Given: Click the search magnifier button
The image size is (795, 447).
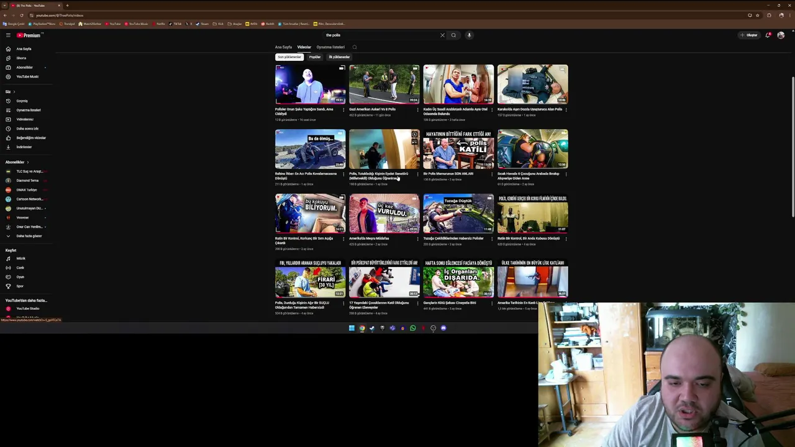Looking at the screenshot, I should (x=453, y=35).
